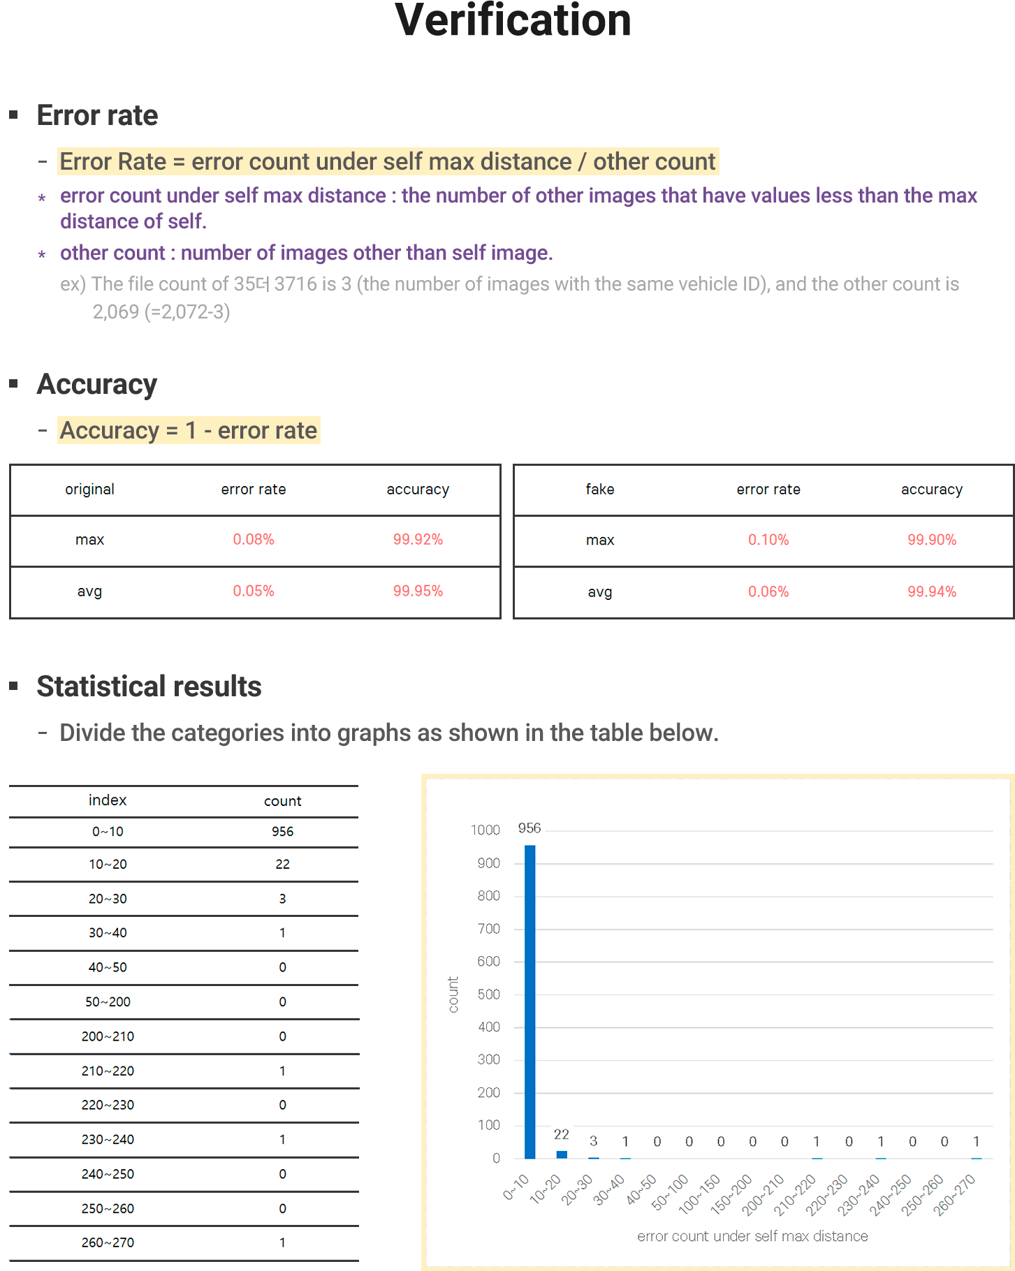Click the 'original' table header cell
This screenshot has width=1015, height=1271.
tap(89, 490)
